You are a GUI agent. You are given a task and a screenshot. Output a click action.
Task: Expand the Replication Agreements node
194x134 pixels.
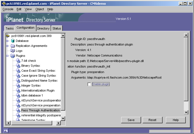7,46
